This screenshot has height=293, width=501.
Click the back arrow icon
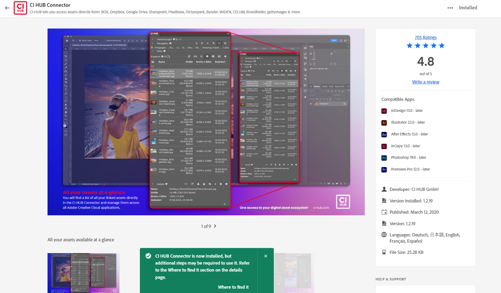(7, 8)
